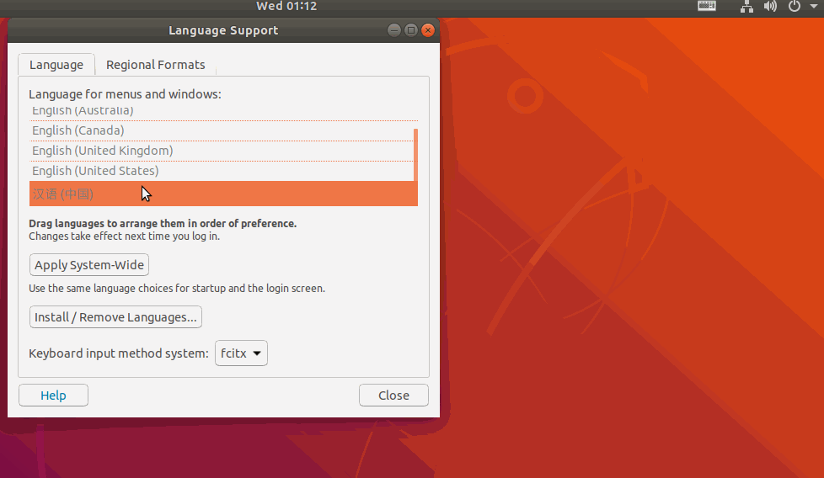Click the keyboard input indicator in top bar

click(x=707, y=7)
